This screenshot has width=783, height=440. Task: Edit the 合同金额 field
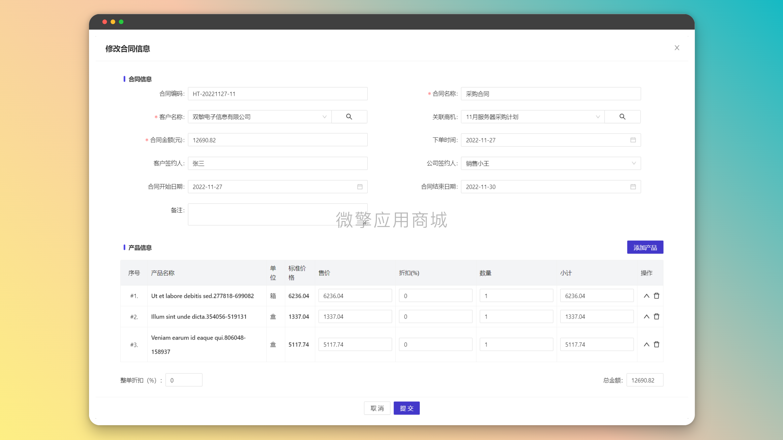(278, 140)
